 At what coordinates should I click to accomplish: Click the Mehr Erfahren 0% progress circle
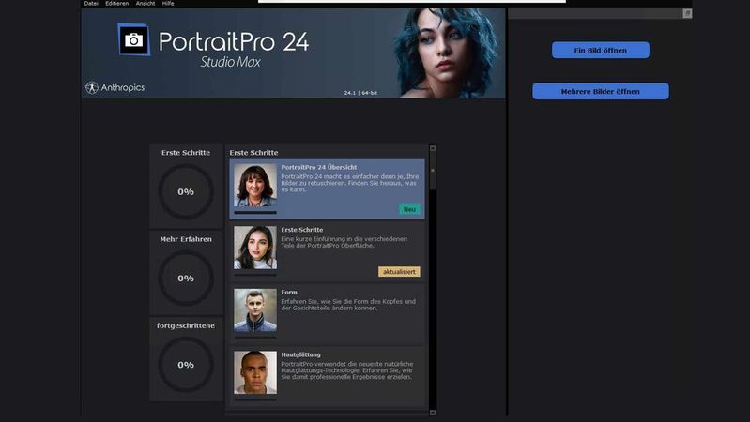coord(186,279)
